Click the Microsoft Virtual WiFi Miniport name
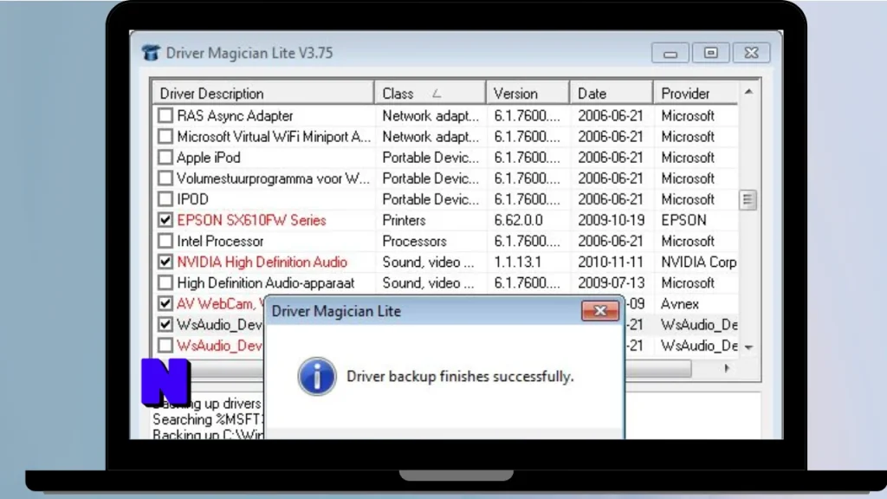This screenshot has width=887, height=499. tap(274, 136)
